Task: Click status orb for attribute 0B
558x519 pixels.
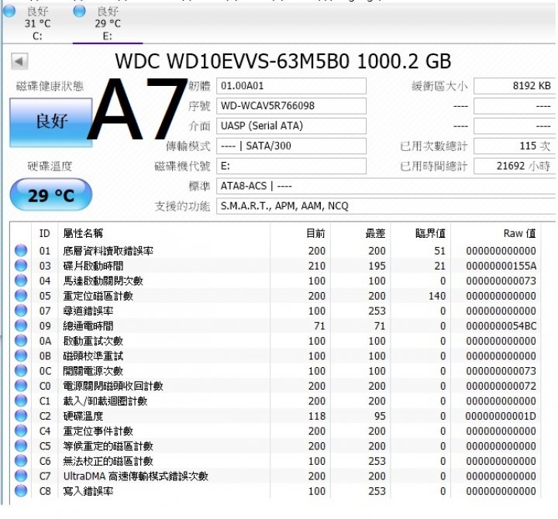Action: coord(21,356)
